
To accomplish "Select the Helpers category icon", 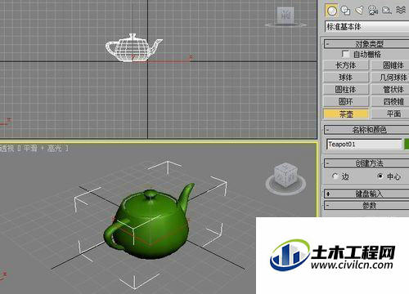I will pyautogui.click(x=387, y=11).
